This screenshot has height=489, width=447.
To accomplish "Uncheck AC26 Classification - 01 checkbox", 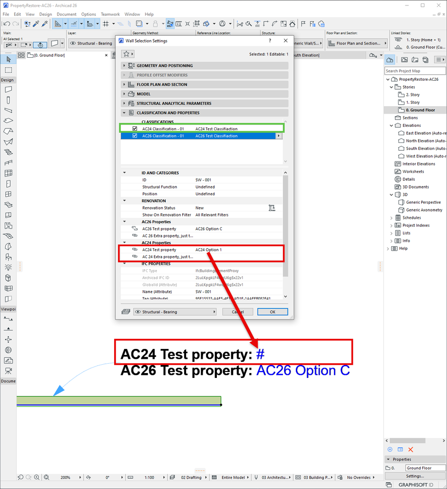I will tap(135, 136).
